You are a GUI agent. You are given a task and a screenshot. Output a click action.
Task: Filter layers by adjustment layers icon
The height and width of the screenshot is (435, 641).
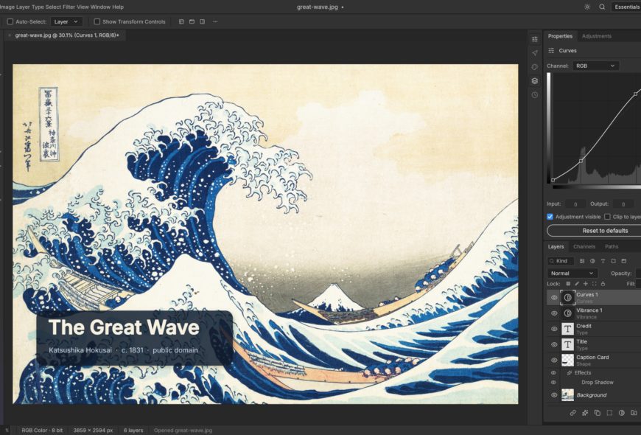click(592, 261)
